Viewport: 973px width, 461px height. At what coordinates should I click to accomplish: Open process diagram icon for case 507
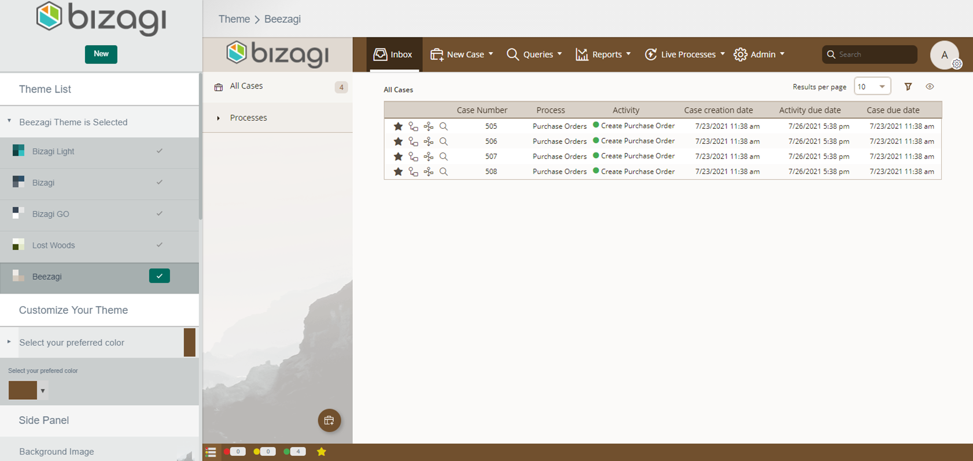click(x=428, y=156)
